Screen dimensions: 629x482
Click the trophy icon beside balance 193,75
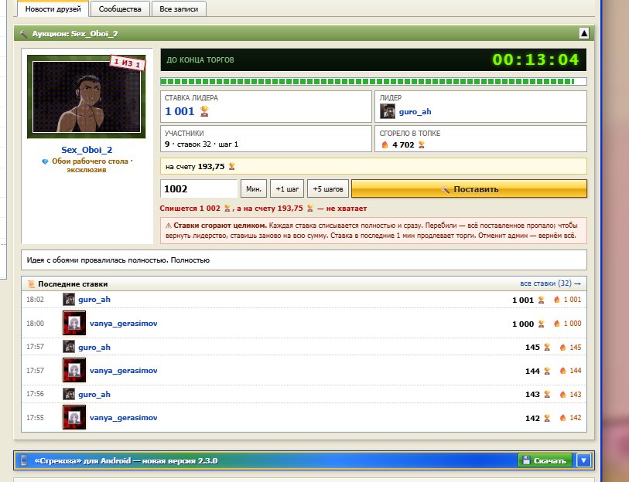tap(231, 166)
